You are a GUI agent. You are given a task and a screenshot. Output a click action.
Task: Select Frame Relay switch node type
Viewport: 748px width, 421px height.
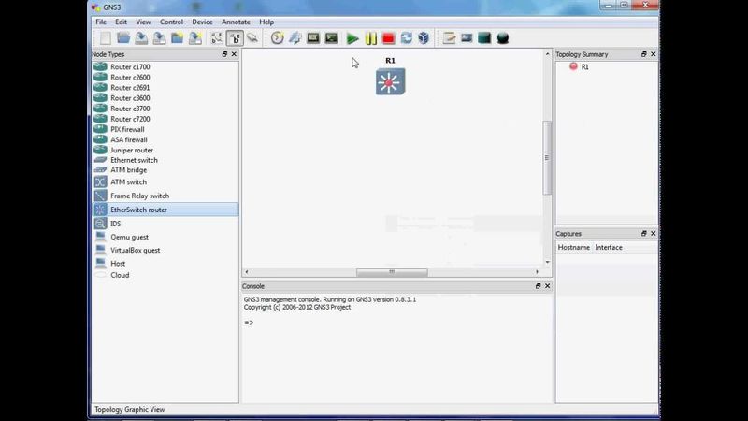165,196
